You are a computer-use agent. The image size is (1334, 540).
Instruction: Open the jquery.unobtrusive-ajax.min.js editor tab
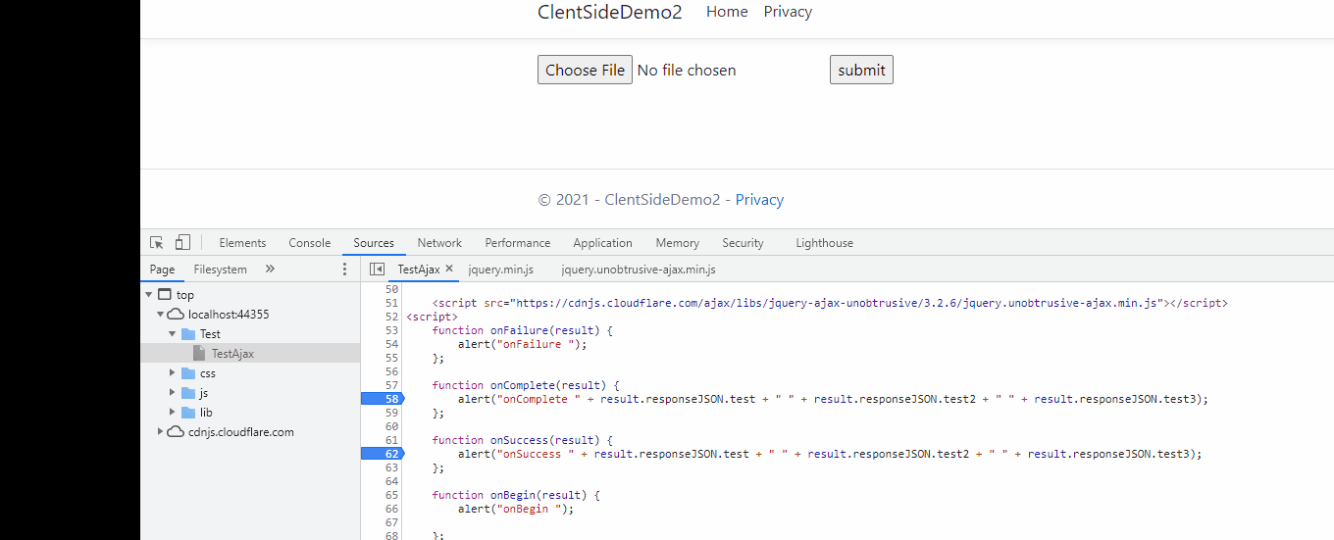639,270
